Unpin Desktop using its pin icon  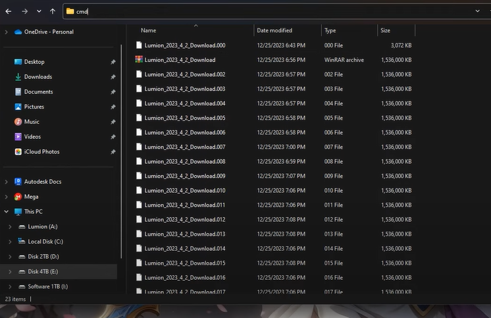(113, 62)
